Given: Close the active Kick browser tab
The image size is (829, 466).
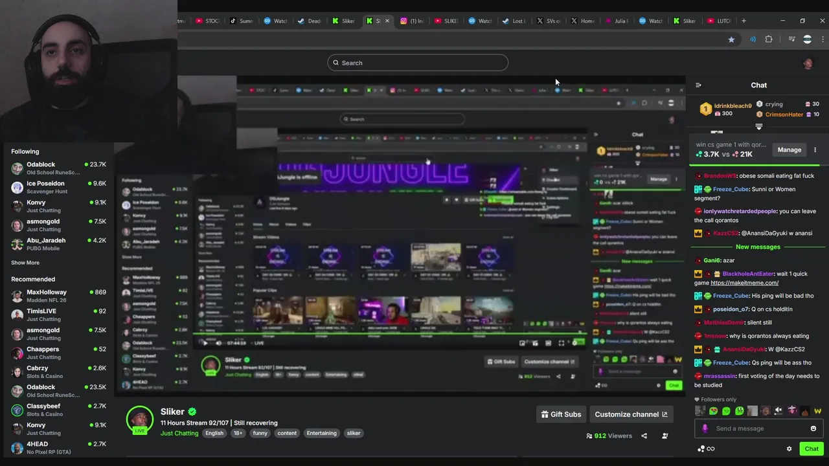Looking at the screenshot, I should [x=387, y=21].
